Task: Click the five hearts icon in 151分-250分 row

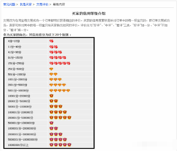Action: pos(60,63)
